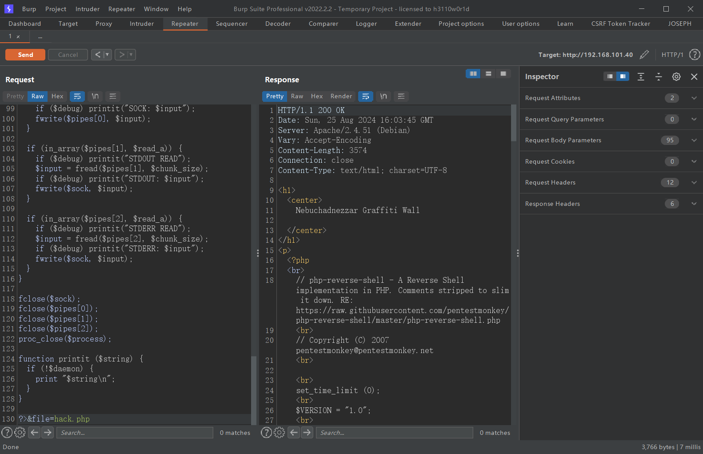Send the request
Screen dimensions: 703x454
[x=25, y=55]
